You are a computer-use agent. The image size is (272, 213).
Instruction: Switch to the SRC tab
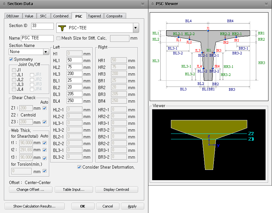pyautogui.click(x=43, y=16)
